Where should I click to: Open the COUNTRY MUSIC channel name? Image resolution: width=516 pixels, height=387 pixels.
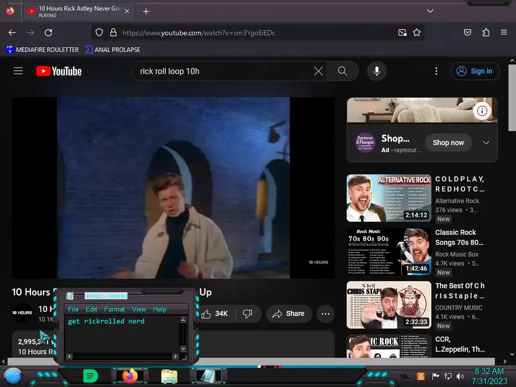[459, 308]
